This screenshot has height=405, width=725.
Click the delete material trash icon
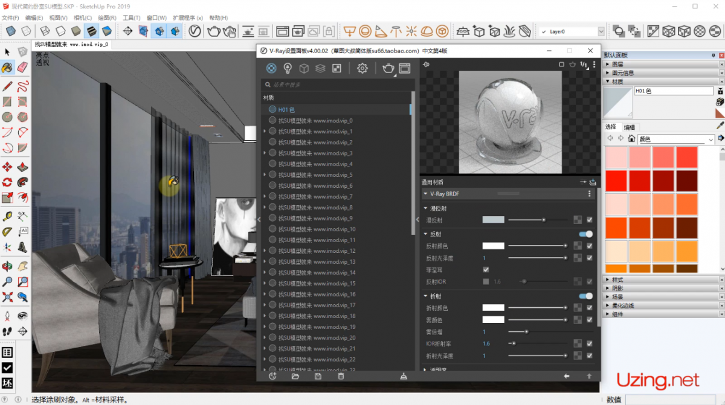(x=341, y=376)
